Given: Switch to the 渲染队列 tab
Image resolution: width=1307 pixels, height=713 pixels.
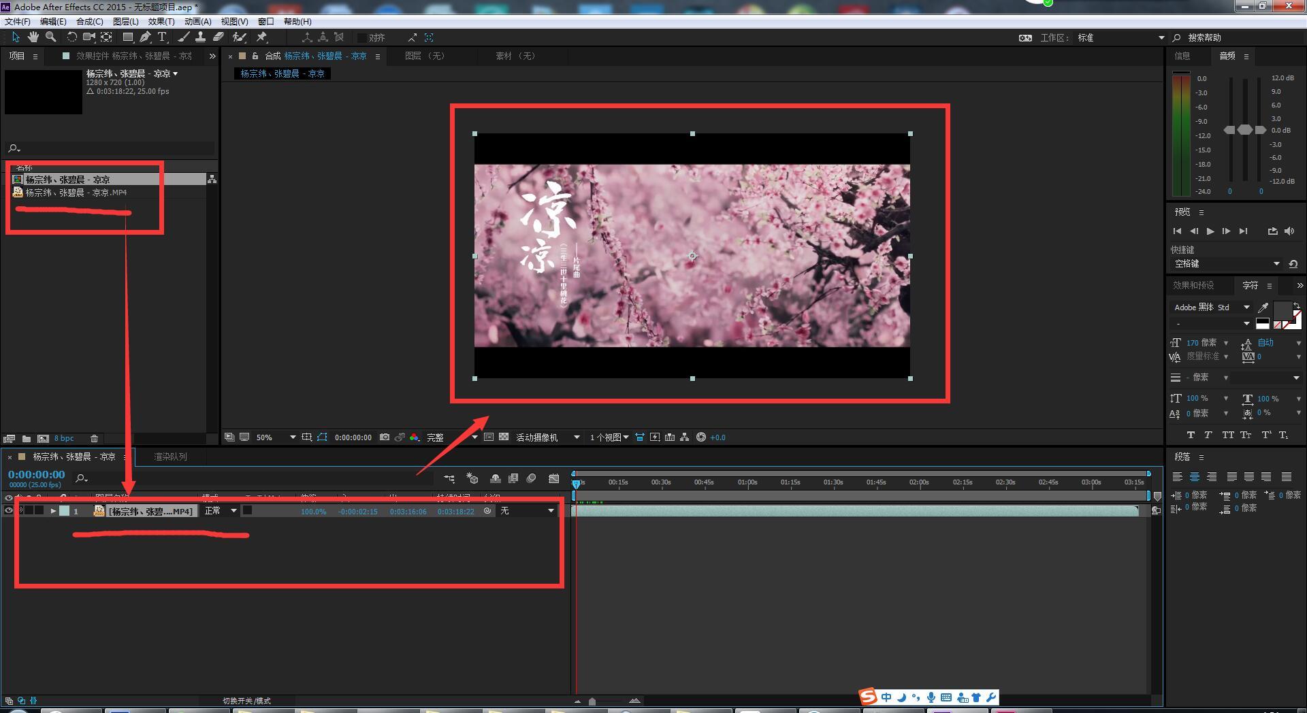Looking at the screenshot, I should pyautogui.click(x=170, y=457).
